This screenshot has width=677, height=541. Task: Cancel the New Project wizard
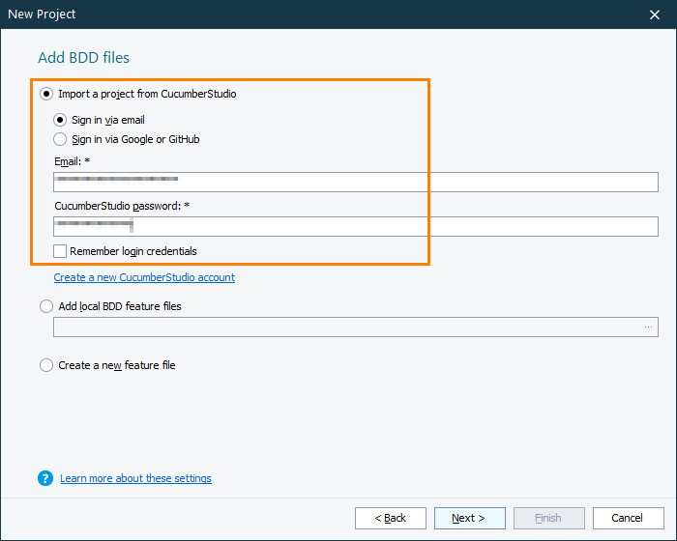(628, 518)
